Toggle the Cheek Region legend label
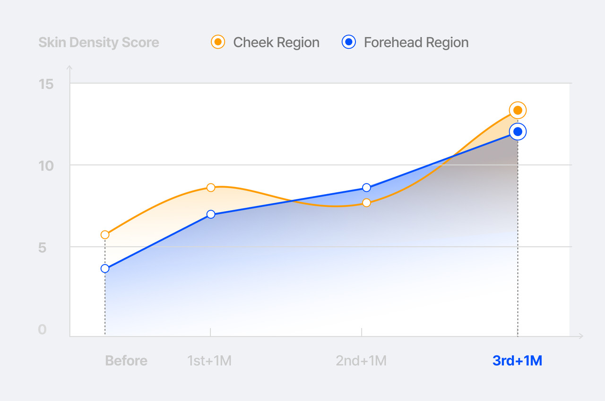This screenshot has width=605, height=401. (x=276, y=43)
